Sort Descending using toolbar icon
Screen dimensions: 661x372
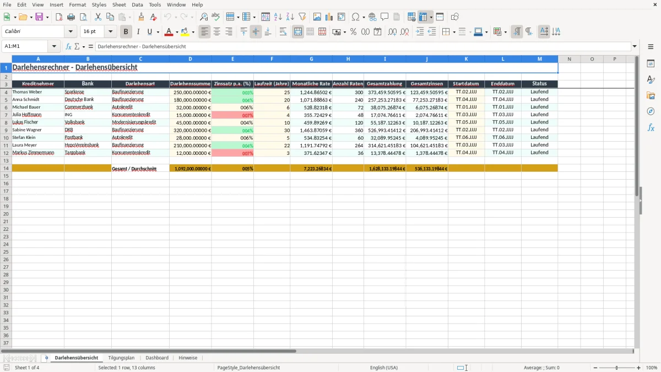(x=290, y=17)
